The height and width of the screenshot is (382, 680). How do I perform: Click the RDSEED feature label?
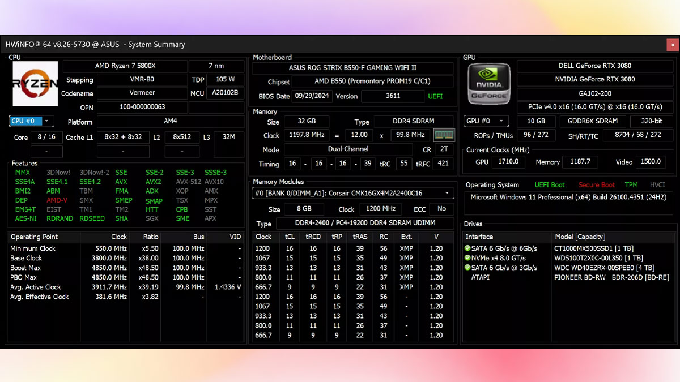click(91, 218)
